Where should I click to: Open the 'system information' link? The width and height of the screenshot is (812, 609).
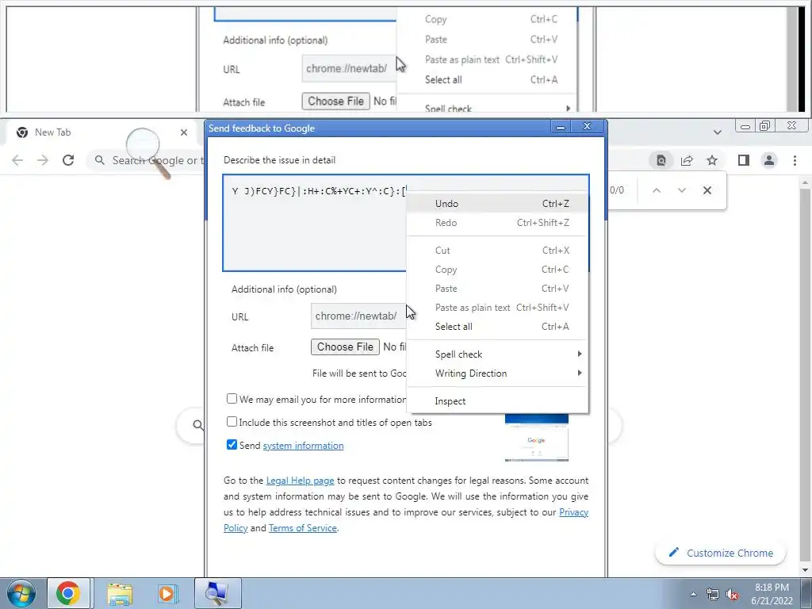tap(303, 446)
